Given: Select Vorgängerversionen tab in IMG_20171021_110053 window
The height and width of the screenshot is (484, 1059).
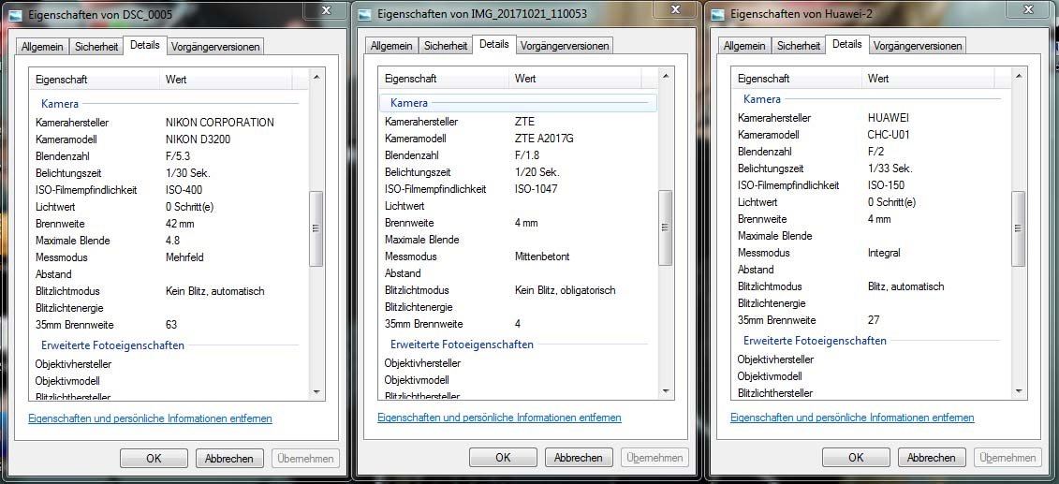Looking at the screenshot, I should (x=565, y=46).
